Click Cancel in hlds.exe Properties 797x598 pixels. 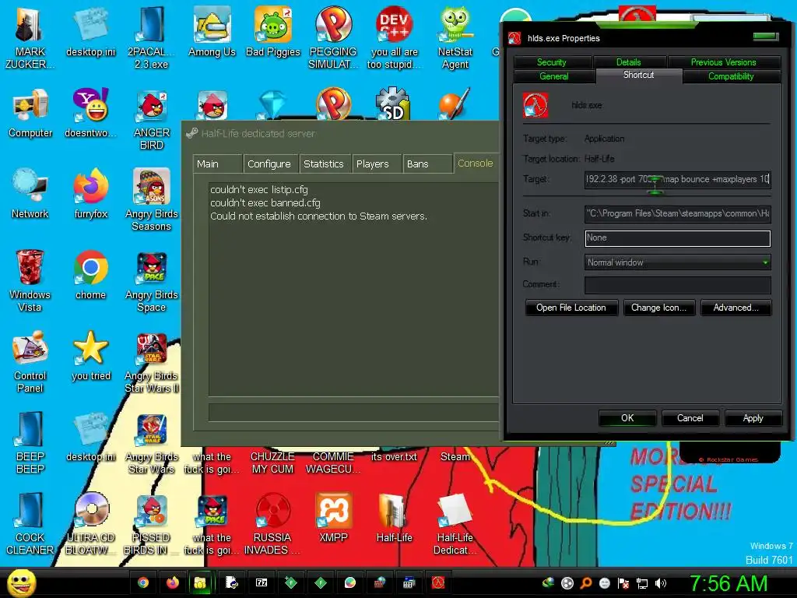690,418
